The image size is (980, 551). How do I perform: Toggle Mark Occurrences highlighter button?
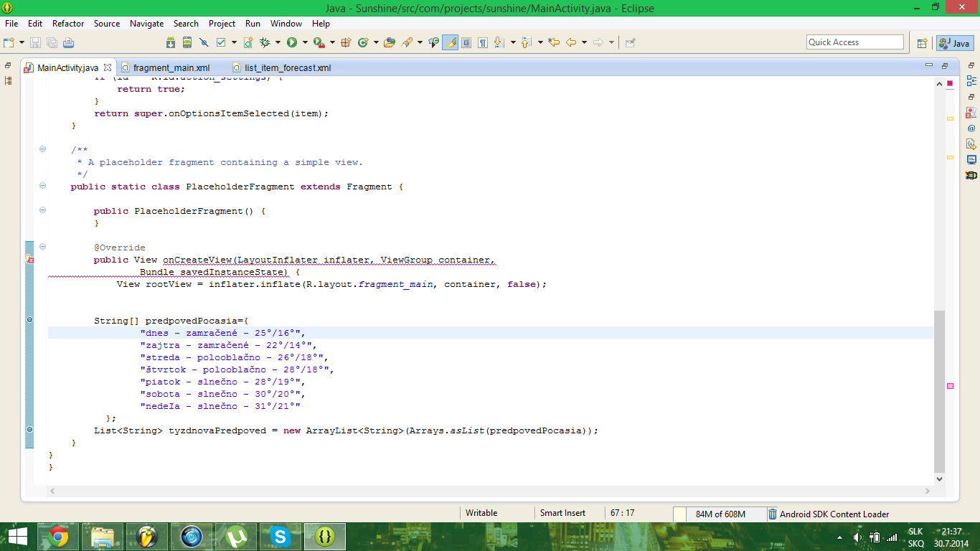(451, 42)
